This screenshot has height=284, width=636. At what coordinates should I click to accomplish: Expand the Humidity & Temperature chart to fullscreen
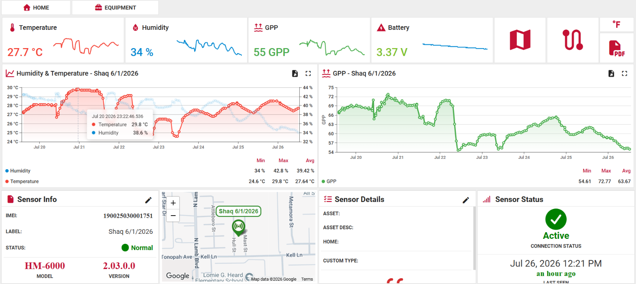click(x=308, y=73)
